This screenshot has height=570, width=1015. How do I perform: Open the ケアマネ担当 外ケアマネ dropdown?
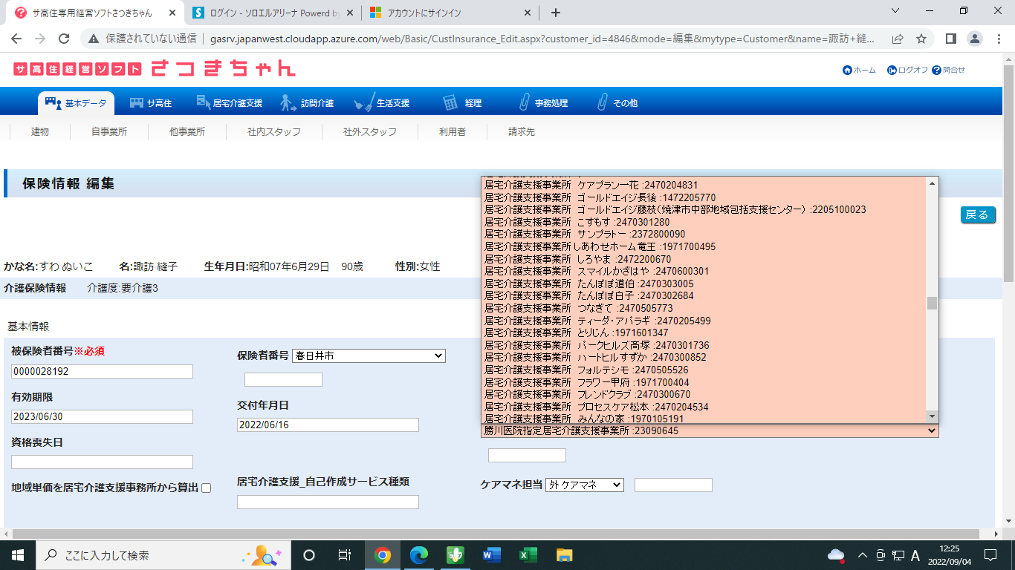pyautogui.click(x=584, y=485)
